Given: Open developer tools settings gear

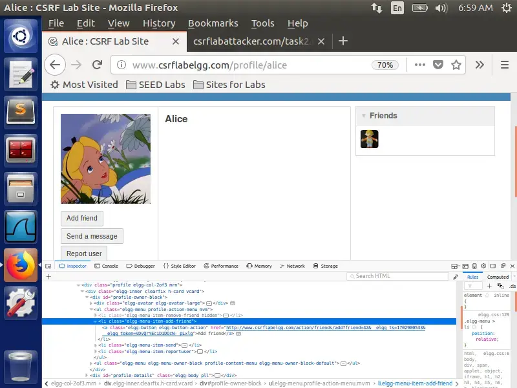Looking at the screenshot, I should (483, 266).
